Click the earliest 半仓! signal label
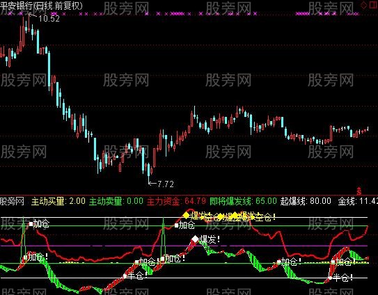Screen dimensions: 378x295 138,276
